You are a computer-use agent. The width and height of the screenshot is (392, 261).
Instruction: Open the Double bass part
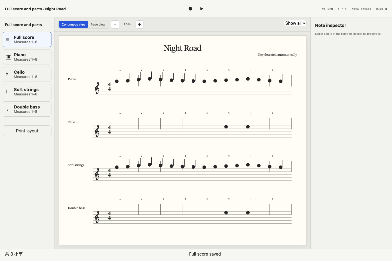(x=27, y=109)
